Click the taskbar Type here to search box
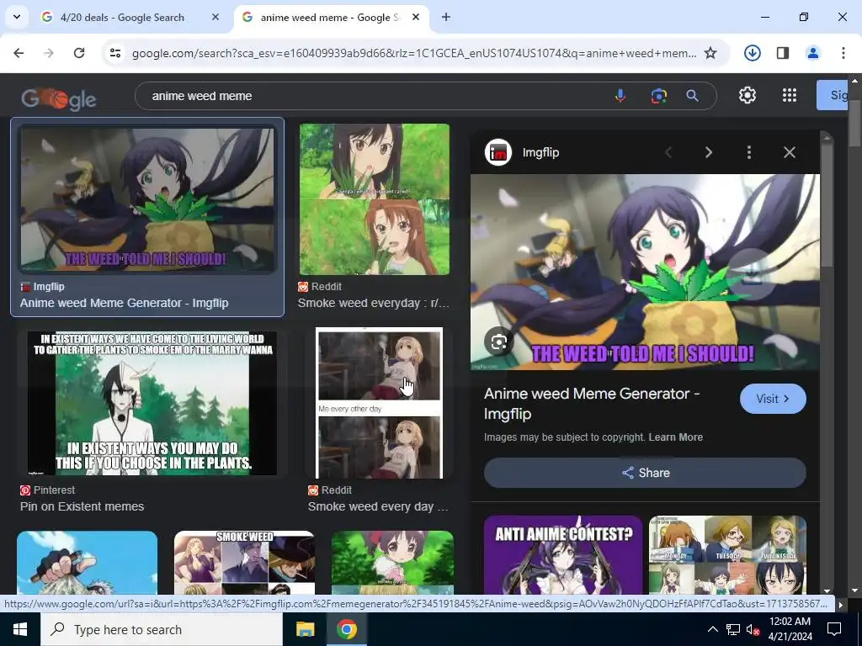Image resolution: width=862 pixels, height=646 pixels. pyautogui.click(x=162, y=629)
